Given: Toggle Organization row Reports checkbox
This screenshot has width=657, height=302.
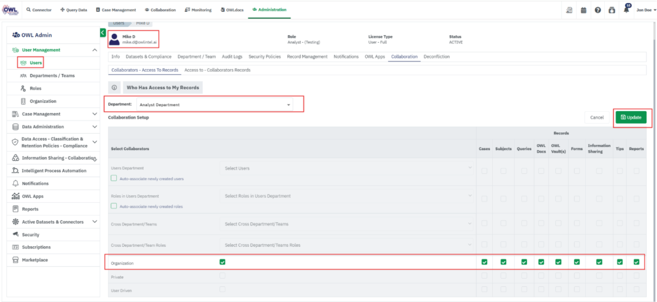Looking at the screenshot, I should point(636,262).
